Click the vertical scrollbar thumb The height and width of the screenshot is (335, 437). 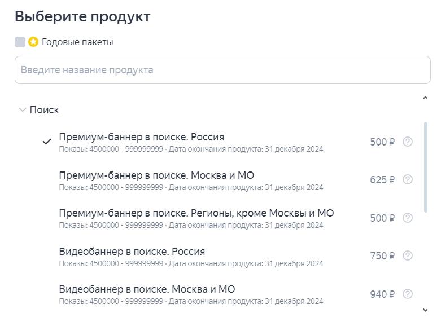[426, 166]
